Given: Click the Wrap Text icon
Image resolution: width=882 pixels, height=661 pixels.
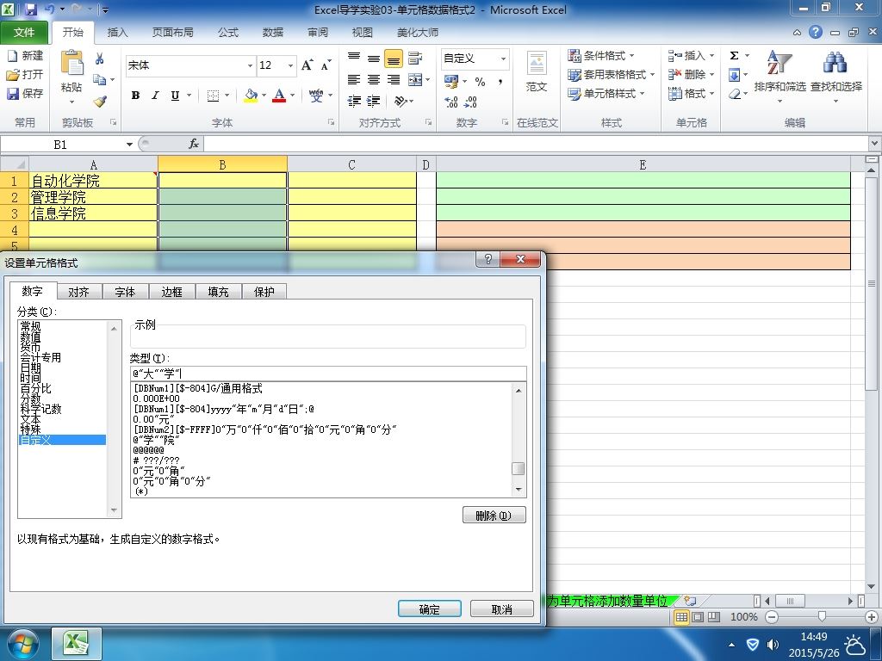Looking at the screenshot, I should [x=415, y=58].
